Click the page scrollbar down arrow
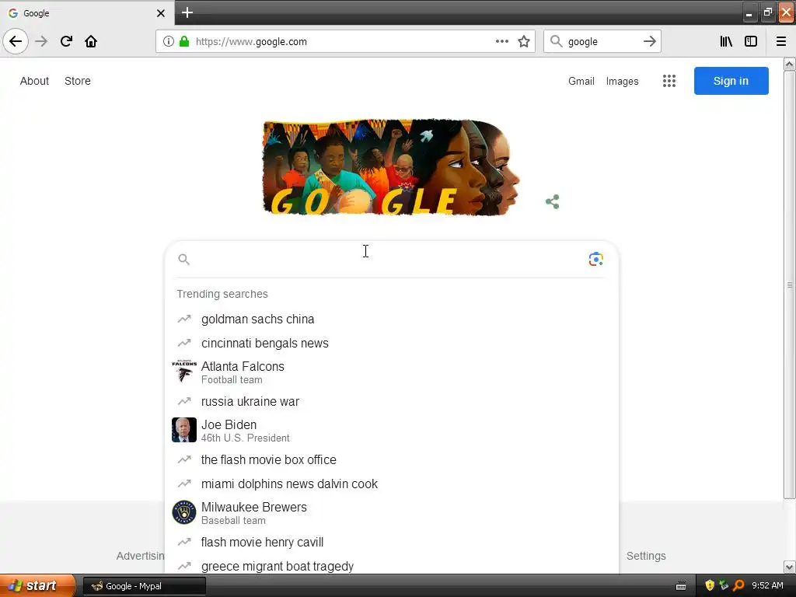796x597 pixels. (790, 567)
